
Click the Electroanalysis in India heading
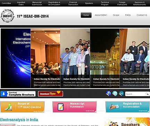[x=19, y=120]
